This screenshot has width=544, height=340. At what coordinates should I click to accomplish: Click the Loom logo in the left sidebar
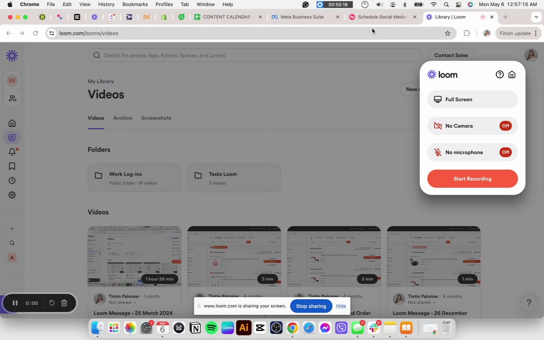coord(12,56)
